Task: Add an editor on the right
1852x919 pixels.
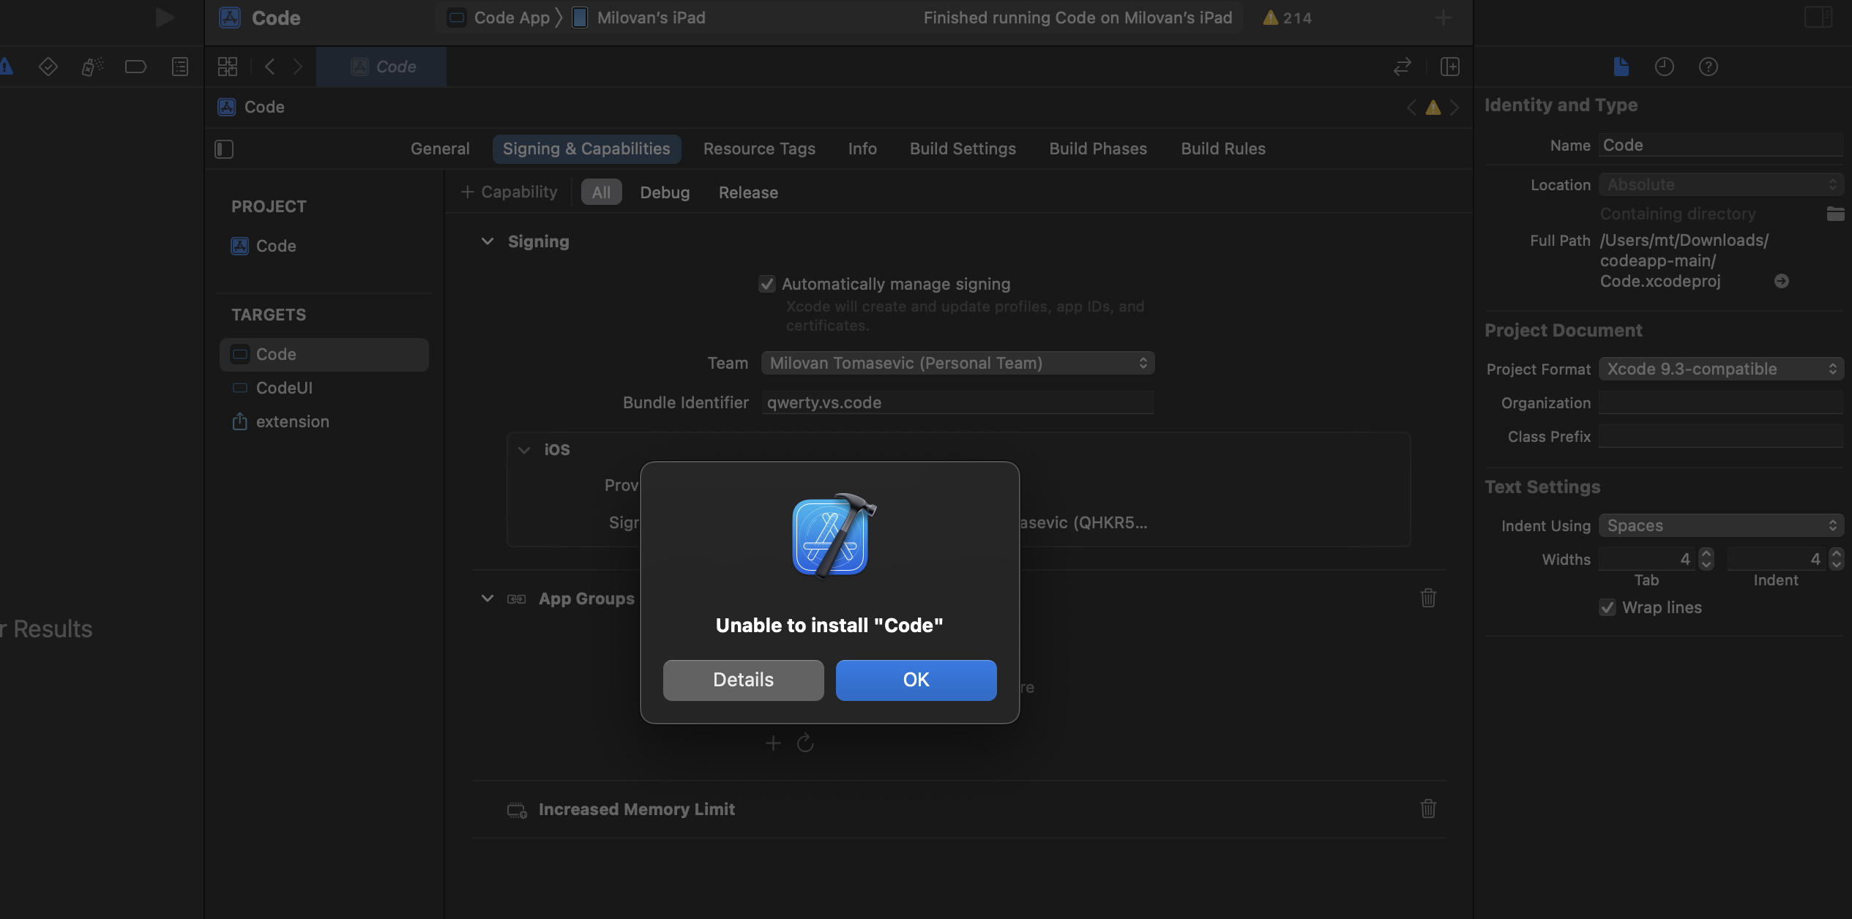Action: (x=1449, y=67)
